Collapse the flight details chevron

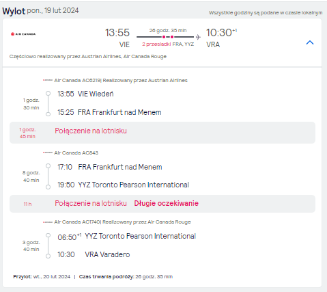click(310, 42)
